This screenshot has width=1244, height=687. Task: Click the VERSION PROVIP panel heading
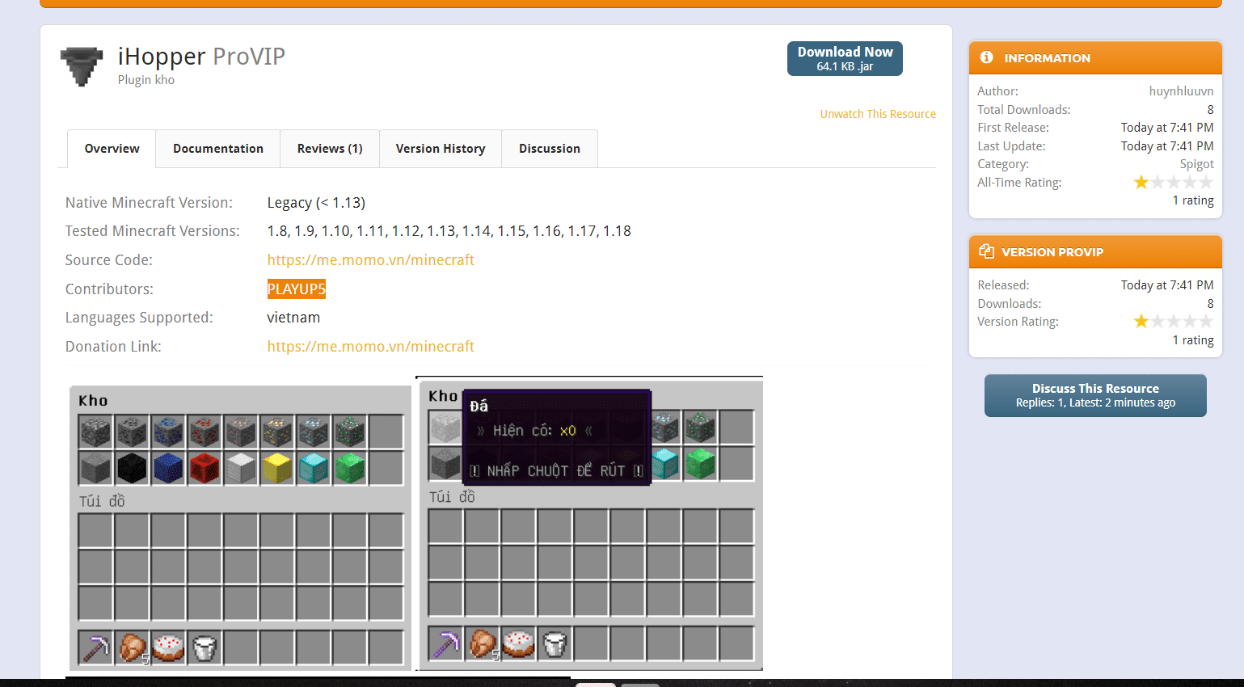[1052, 252]
